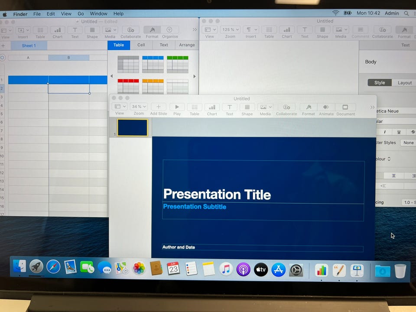Show next table styles page arrow

[x=195, y=76]
